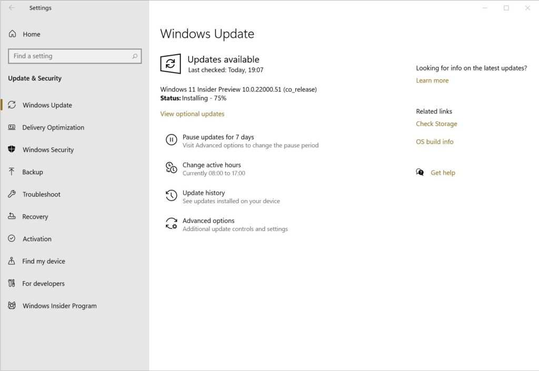
Task: Open For developers settings
Action: click(43, 284)
